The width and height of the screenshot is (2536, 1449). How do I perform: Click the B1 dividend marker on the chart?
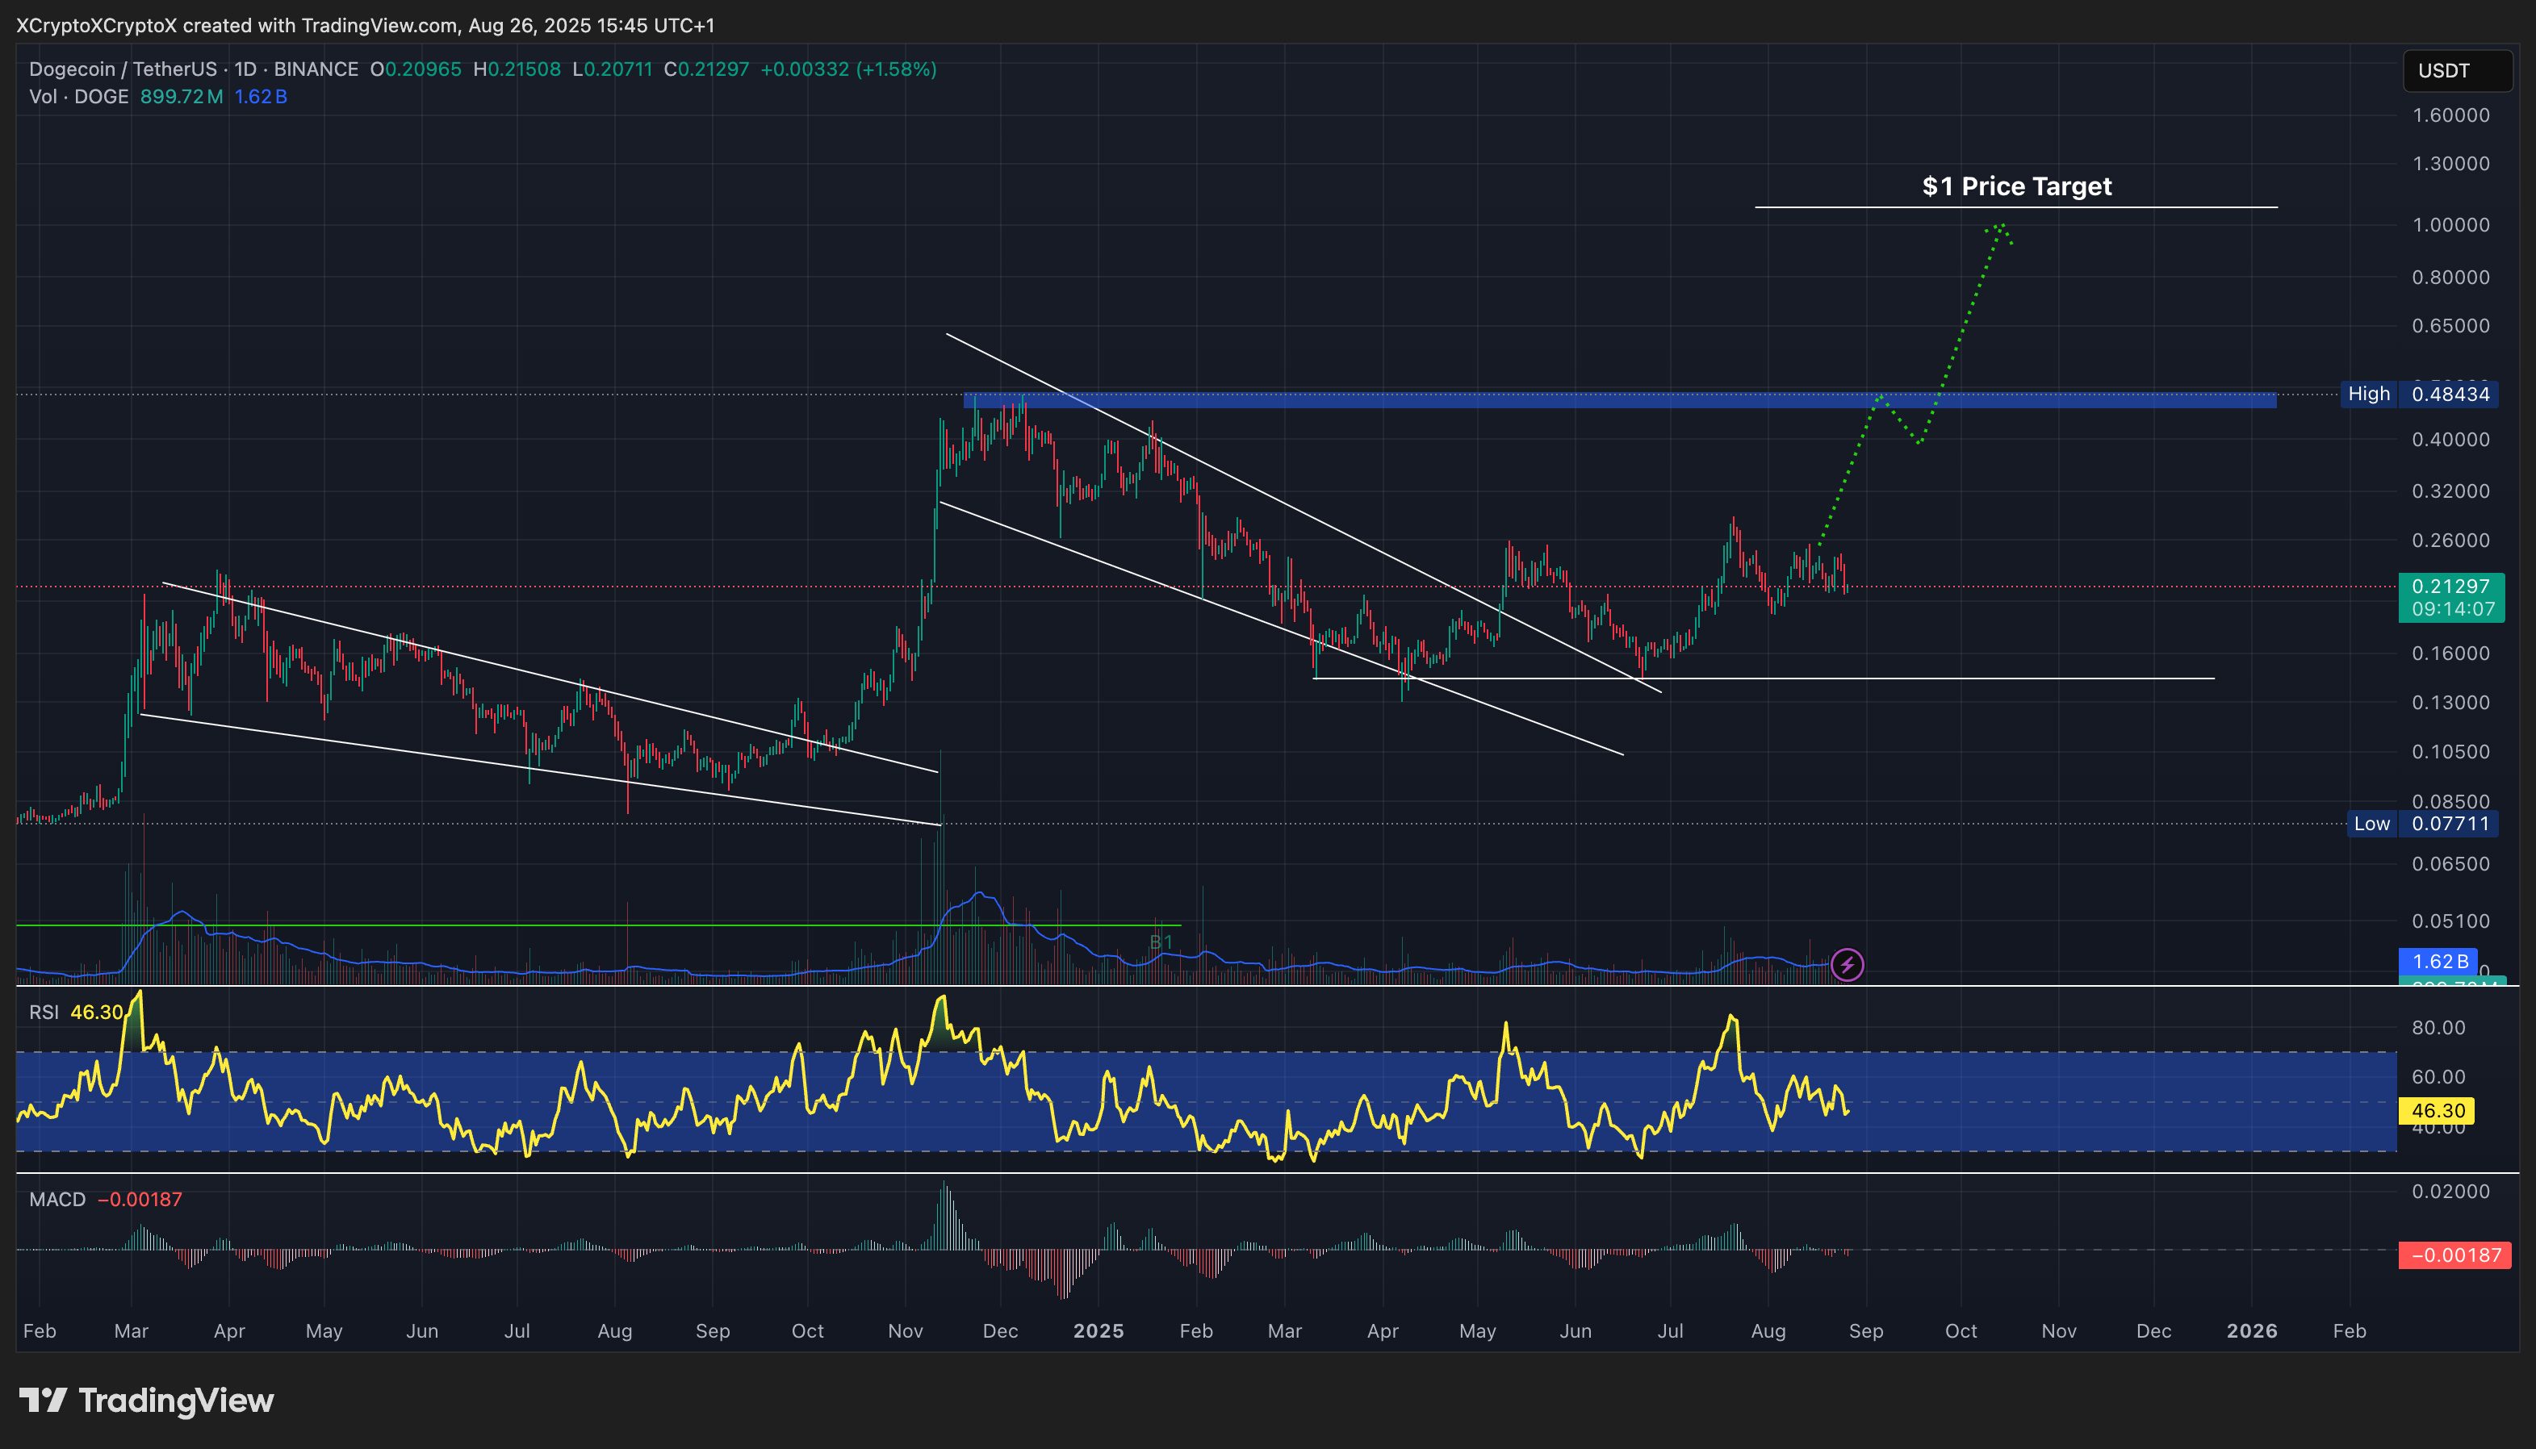click(1160, 941)
